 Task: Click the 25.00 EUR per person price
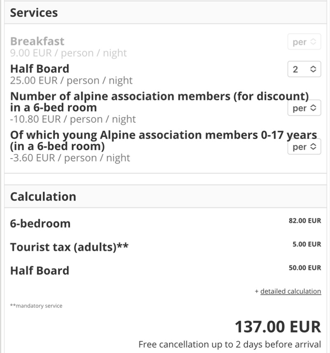pyautogui.click(x=71, y=80)
